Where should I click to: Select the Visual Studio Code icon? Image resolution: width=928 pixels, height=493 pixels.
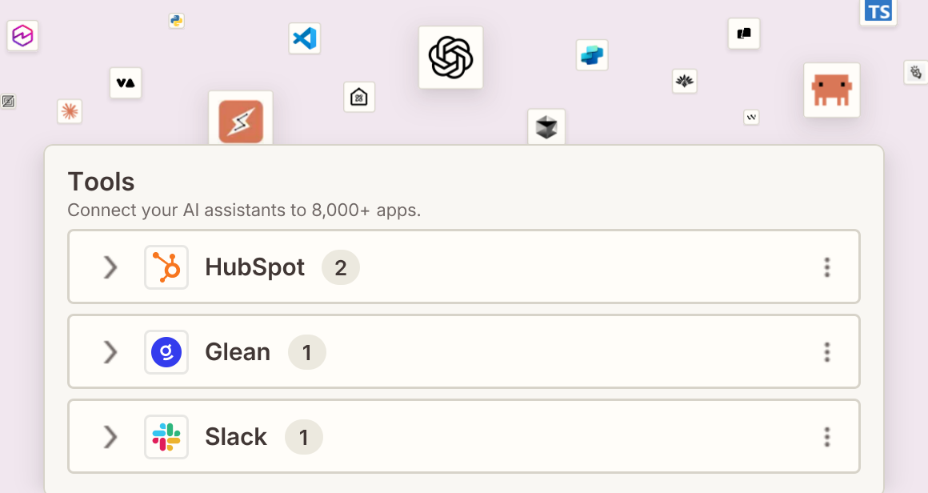(x=305, y=38)
